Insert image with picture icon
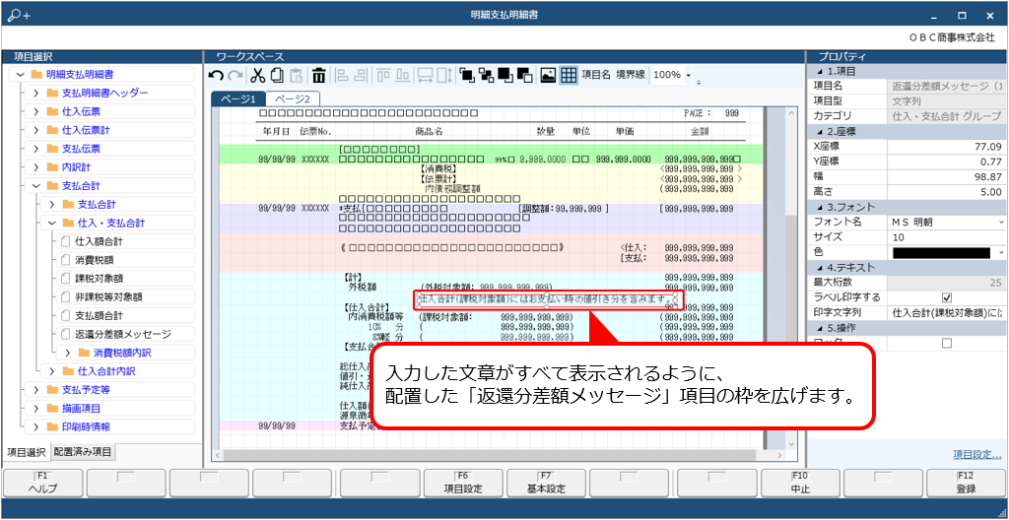 tap(548, 75)
